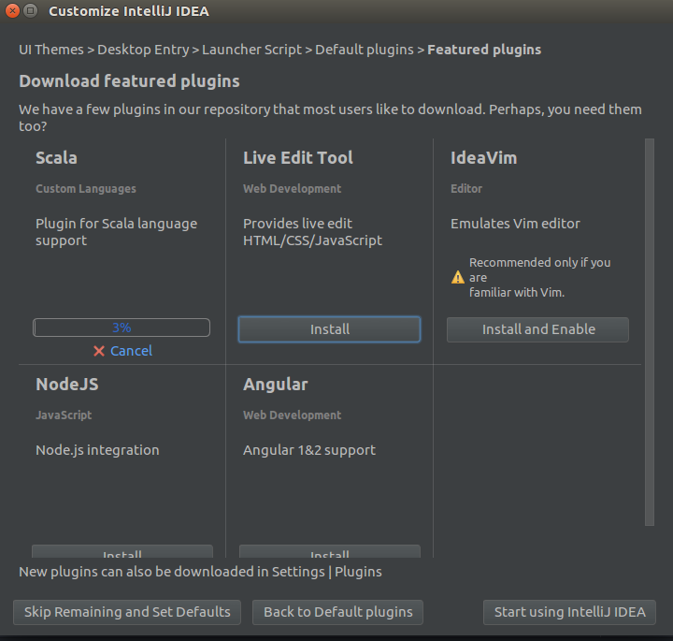This screenshot has width=673, height=641.
Task: Cancel the Scala plugin download
Action: 131,351
